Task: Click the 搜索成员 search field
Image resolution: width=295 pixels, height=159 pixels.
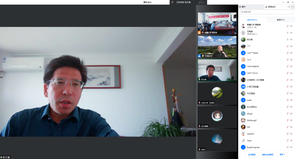Action: [x=266, y=12]
